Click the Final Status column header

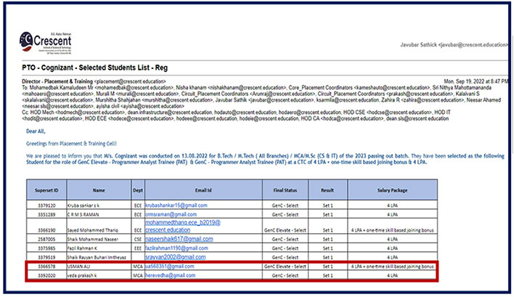pyautogui.click(x=287, y=190)
